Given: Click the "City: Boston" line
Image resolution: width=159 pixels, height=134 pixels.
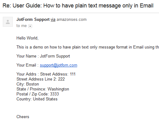Looking at the screenshot, I should click(x=28, y=84).
